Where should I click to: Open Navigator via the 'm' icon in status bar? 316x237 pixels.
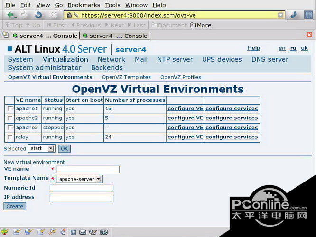[x=73, y=232]
